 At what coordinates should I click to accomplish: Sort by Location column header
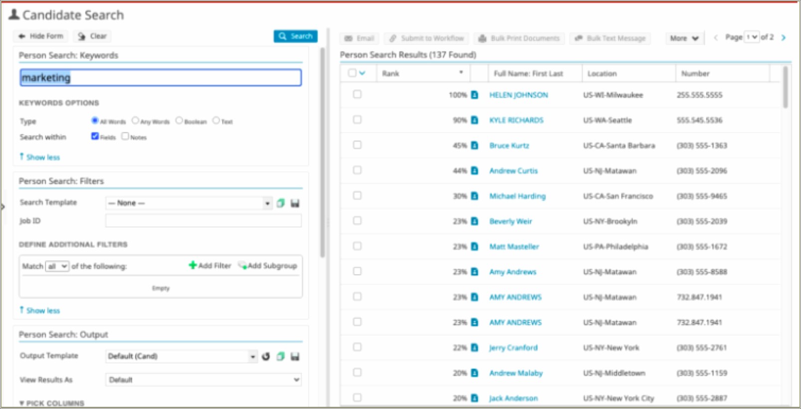(x=602, y=73)
